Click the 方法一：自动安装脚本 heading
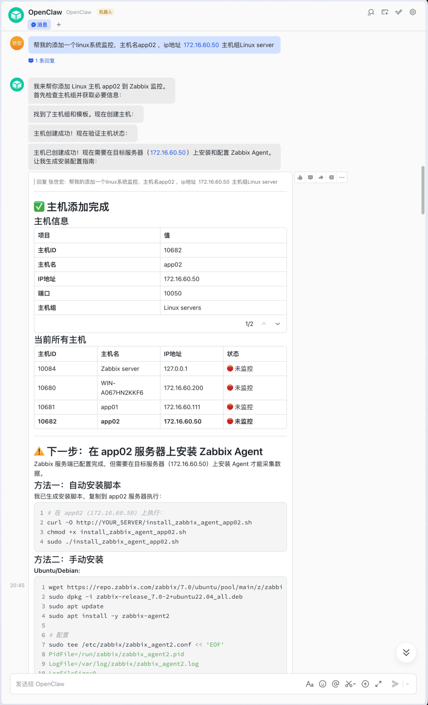This screenshot has width=428, height=705. coord(77,485)
